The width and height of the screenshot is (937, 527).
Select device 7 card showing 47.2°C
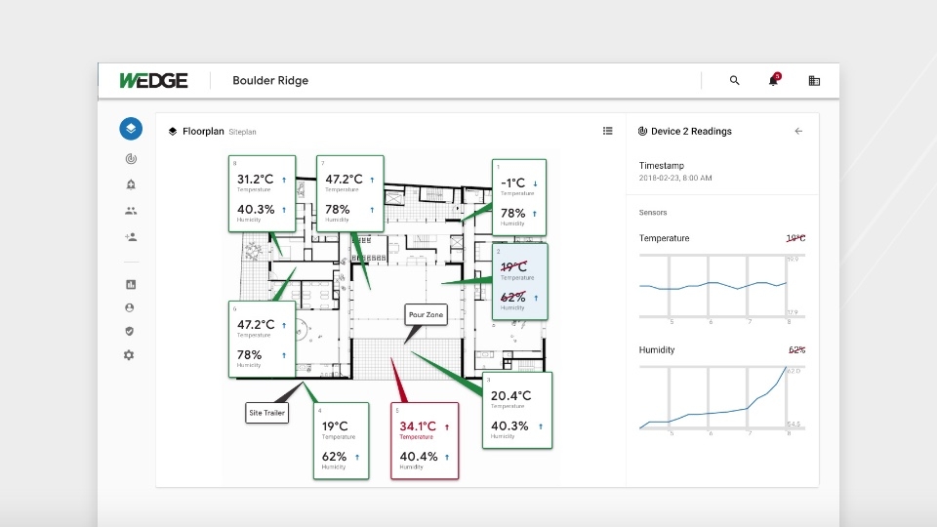[350, 193]
